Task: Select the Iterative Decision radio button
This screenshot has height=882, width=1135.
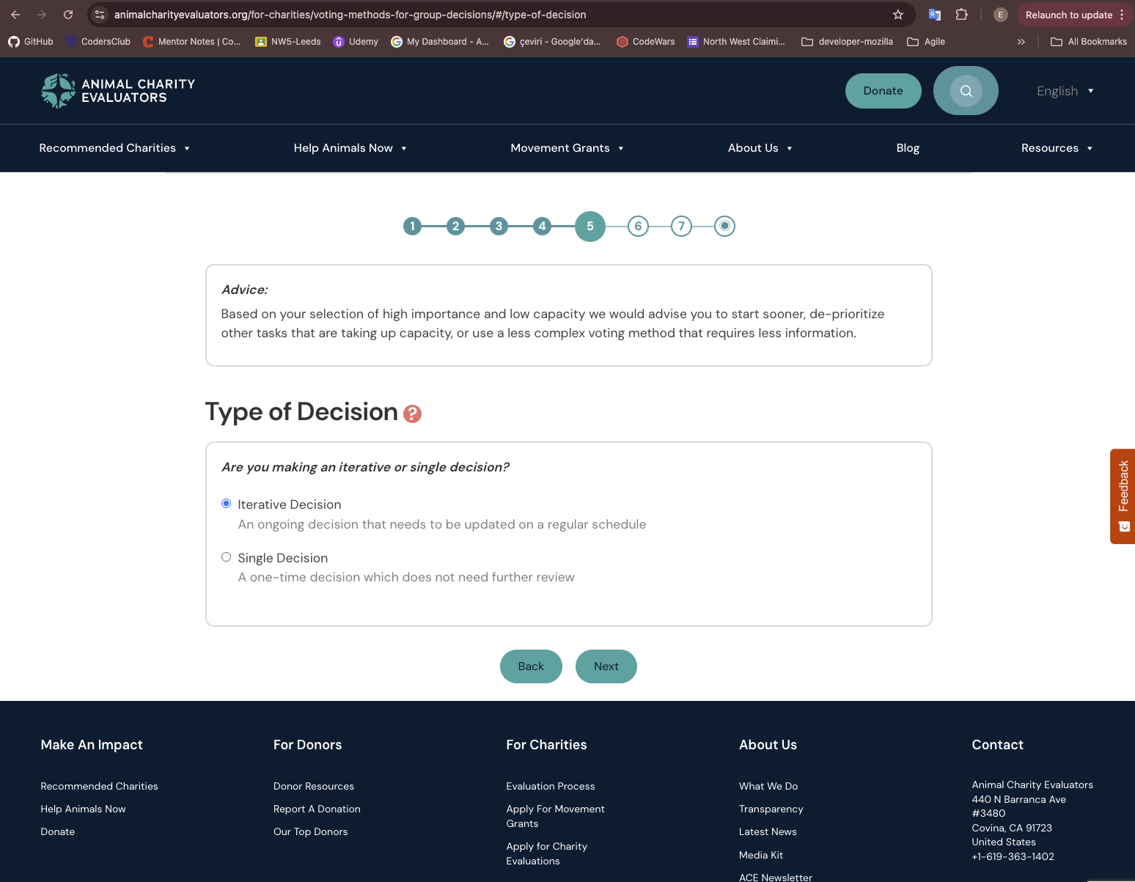Action: coord(227,504)
